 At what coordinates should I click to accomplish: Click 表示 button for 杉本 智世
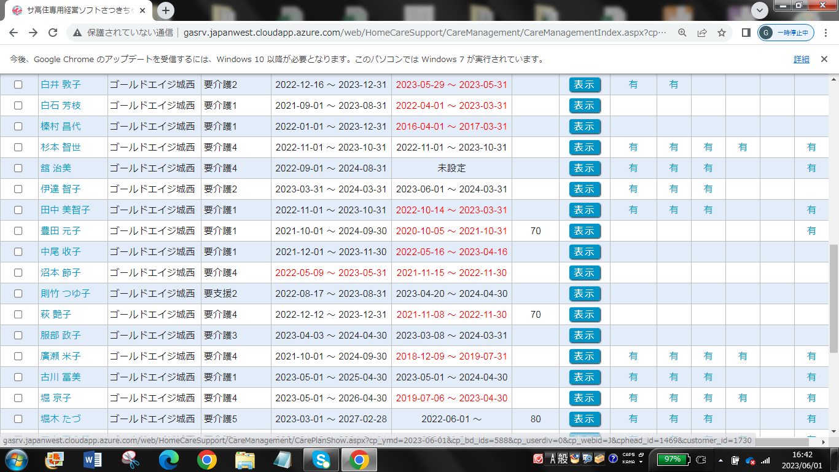click(x=584, y=147)
